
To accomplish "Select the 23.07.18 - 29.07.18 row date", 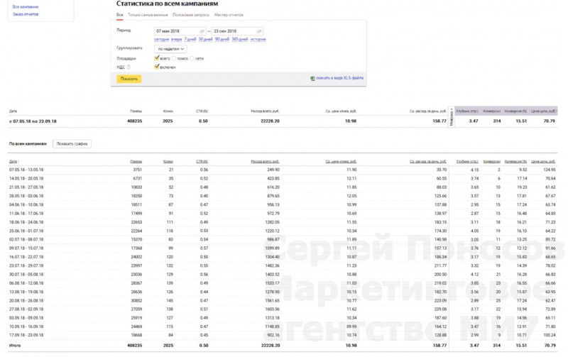I will (26, 265).
